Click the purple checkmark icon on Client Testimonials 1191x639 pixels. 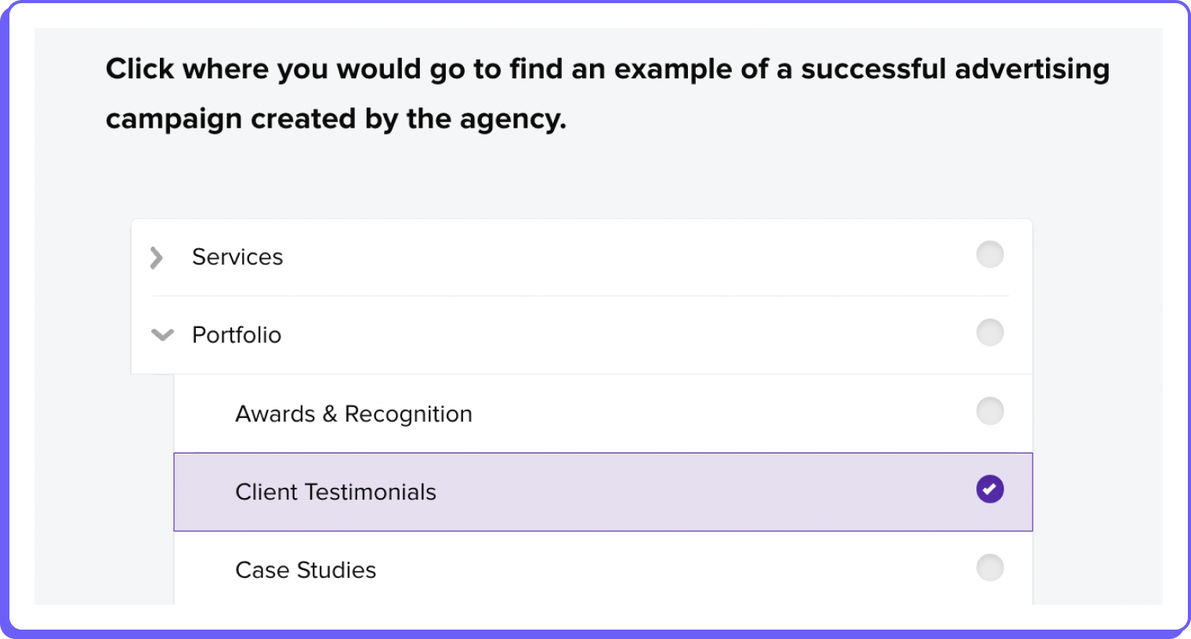point(990,489)
